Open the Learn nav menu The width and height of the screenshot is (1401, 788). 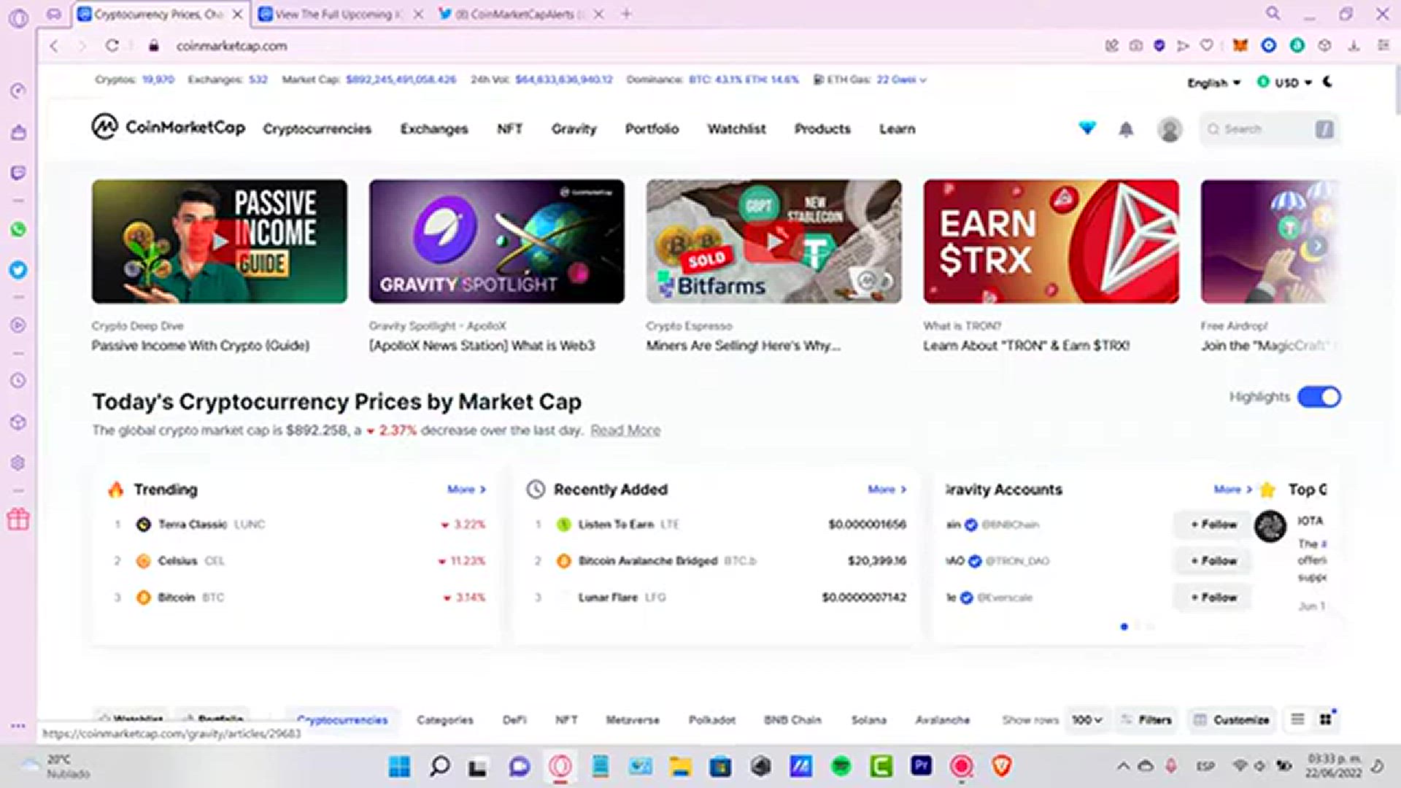click(x=897, y=129)
